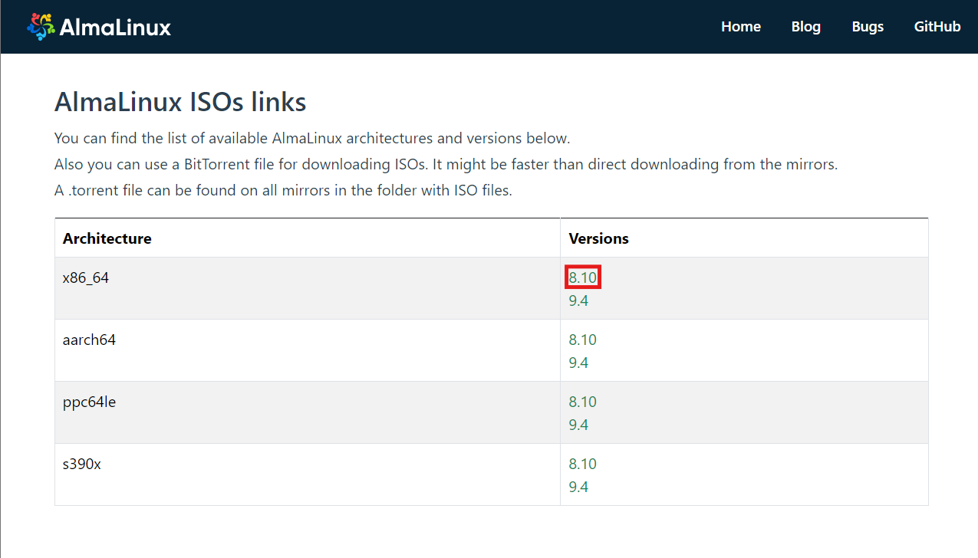Click the x86_64 architecture row label

85,277
